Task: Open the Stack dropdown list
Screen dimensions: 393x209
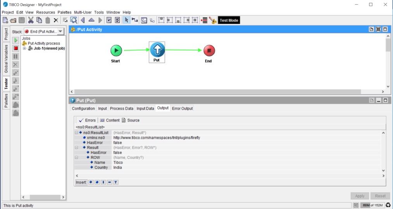Action: click(61, 31)
